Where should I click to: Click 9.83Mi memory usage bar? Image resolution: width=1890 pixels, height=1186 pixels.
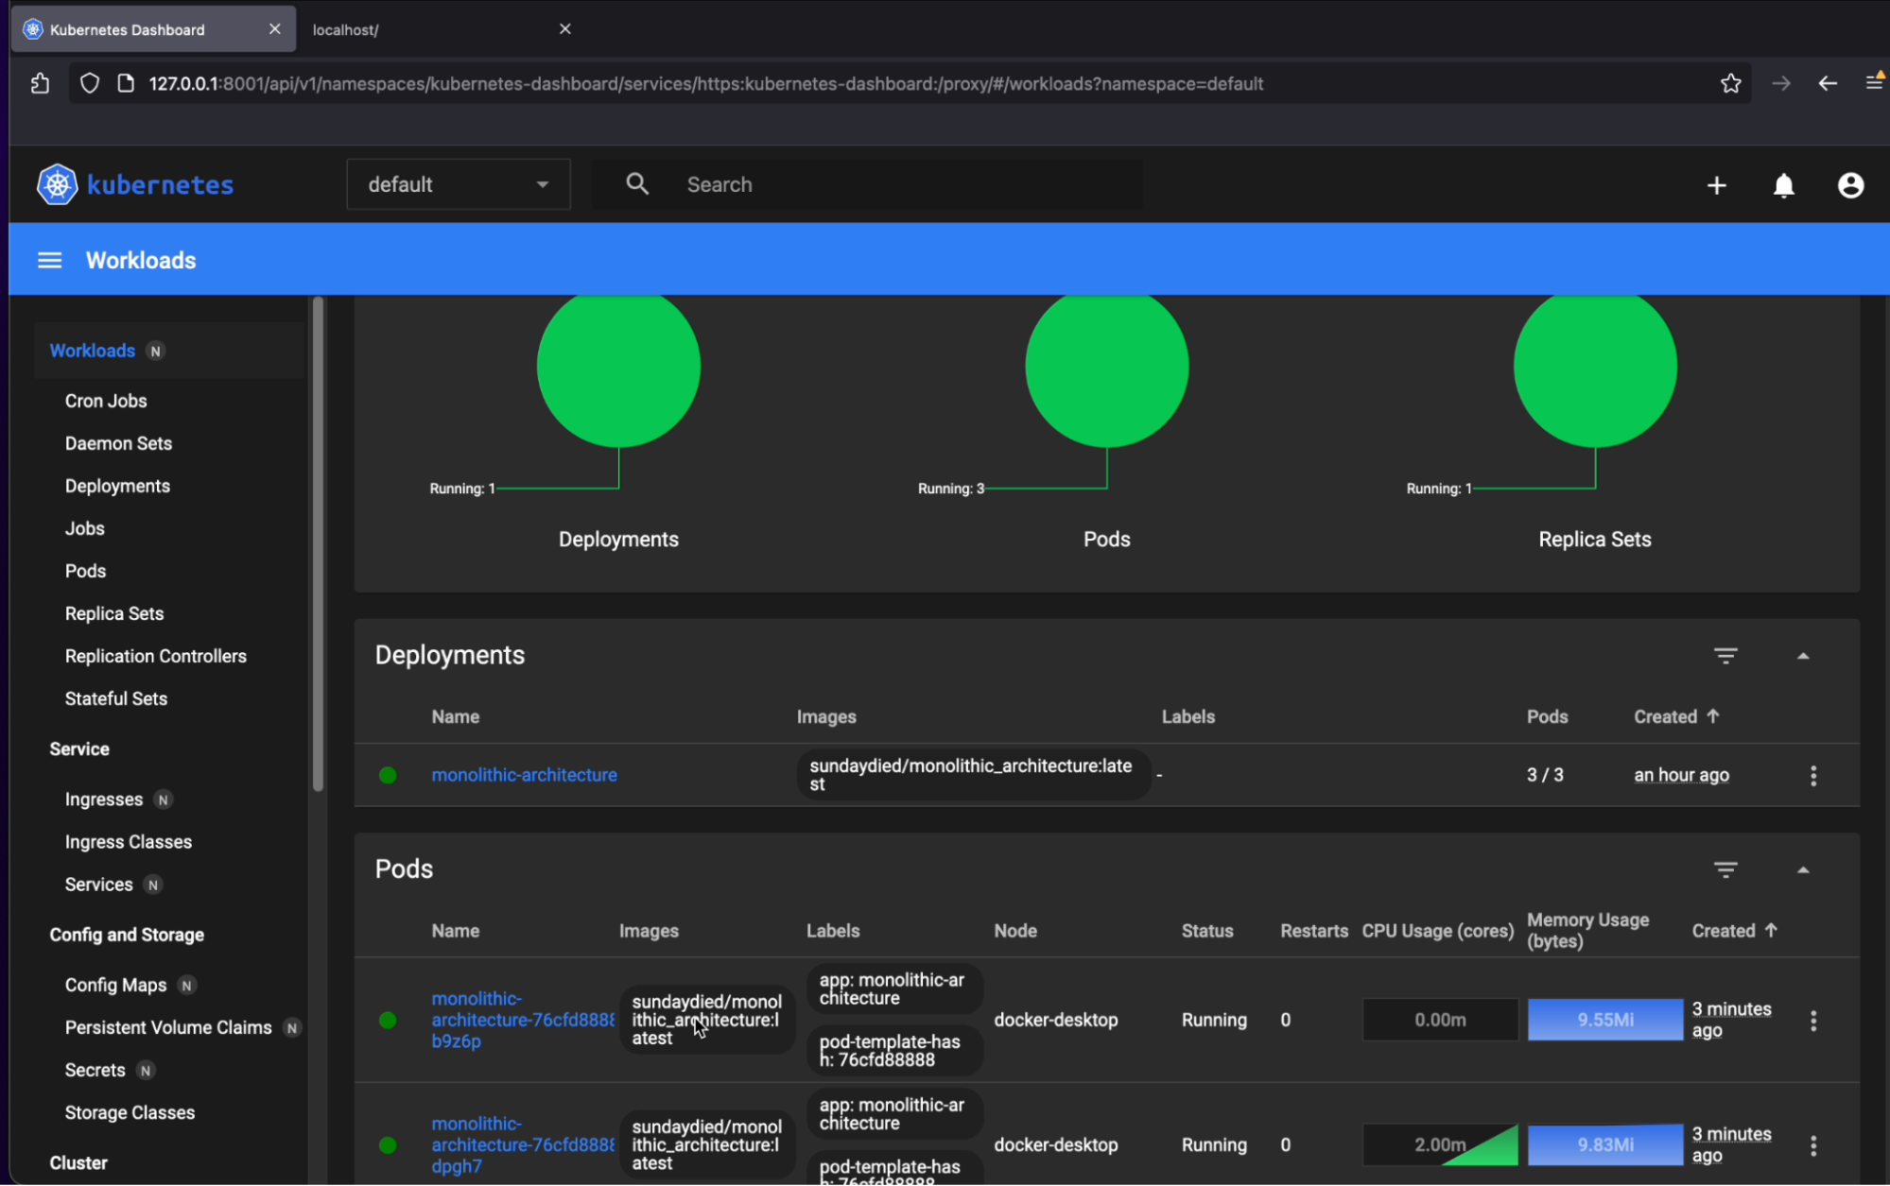[x=1605, y=1144]
